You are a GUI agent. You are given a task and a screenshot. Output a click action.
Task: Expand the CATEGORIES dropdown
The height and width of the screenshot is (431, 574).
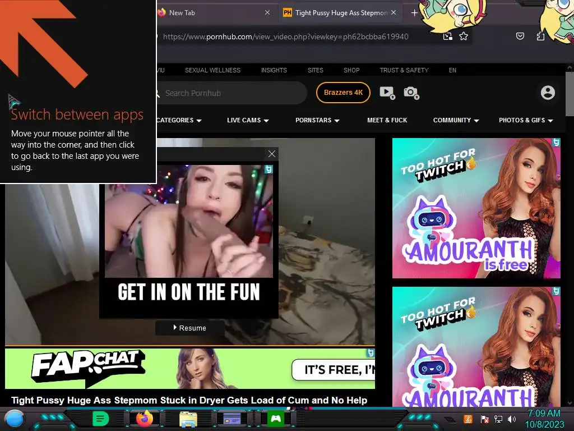[x=179, y=120]
